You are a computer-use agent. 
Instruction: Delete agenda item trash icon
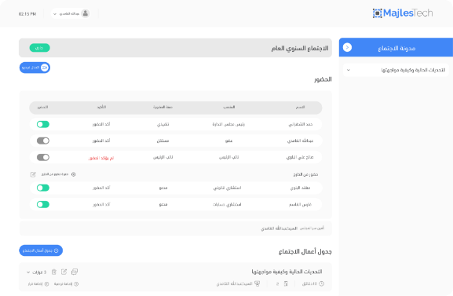tap(54, 272)
